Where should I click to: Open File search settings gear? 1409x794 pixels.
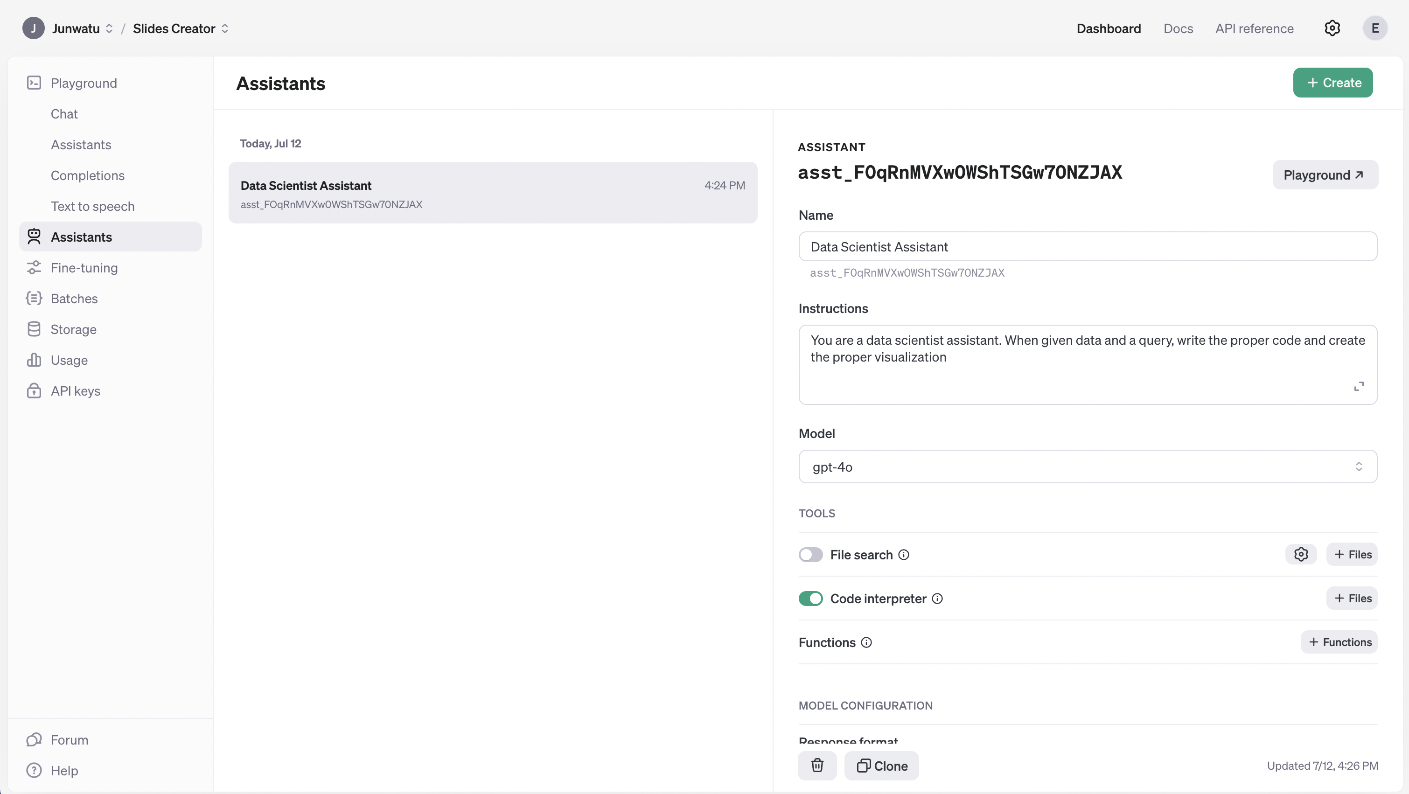[1301, 555]
